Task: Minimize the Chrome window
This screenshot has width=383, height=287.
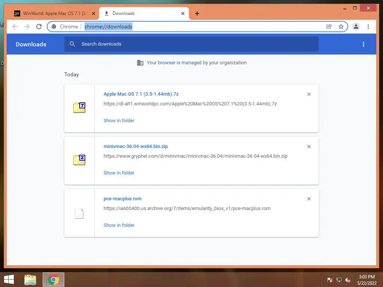Action: click(x=344, y=8)
